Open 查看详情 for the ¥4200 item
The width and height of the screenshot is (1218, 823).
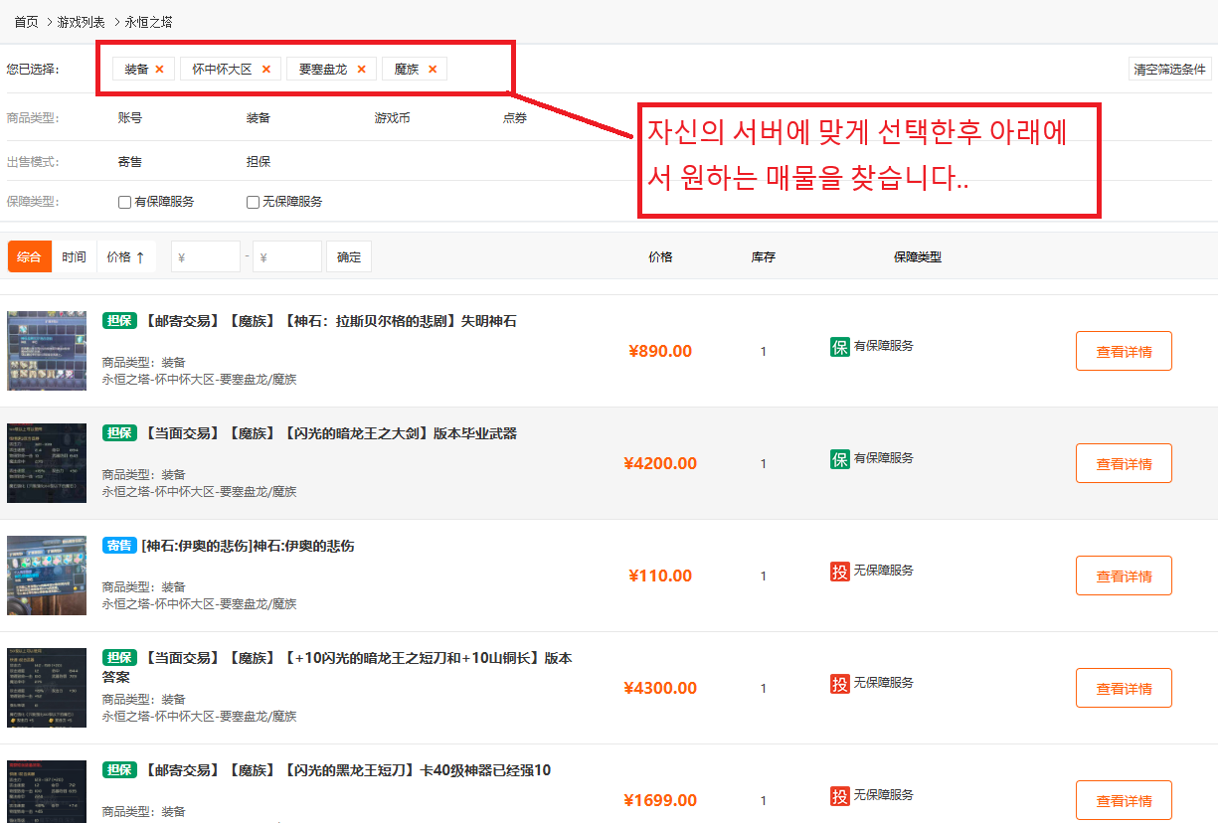coord(1124,464)
